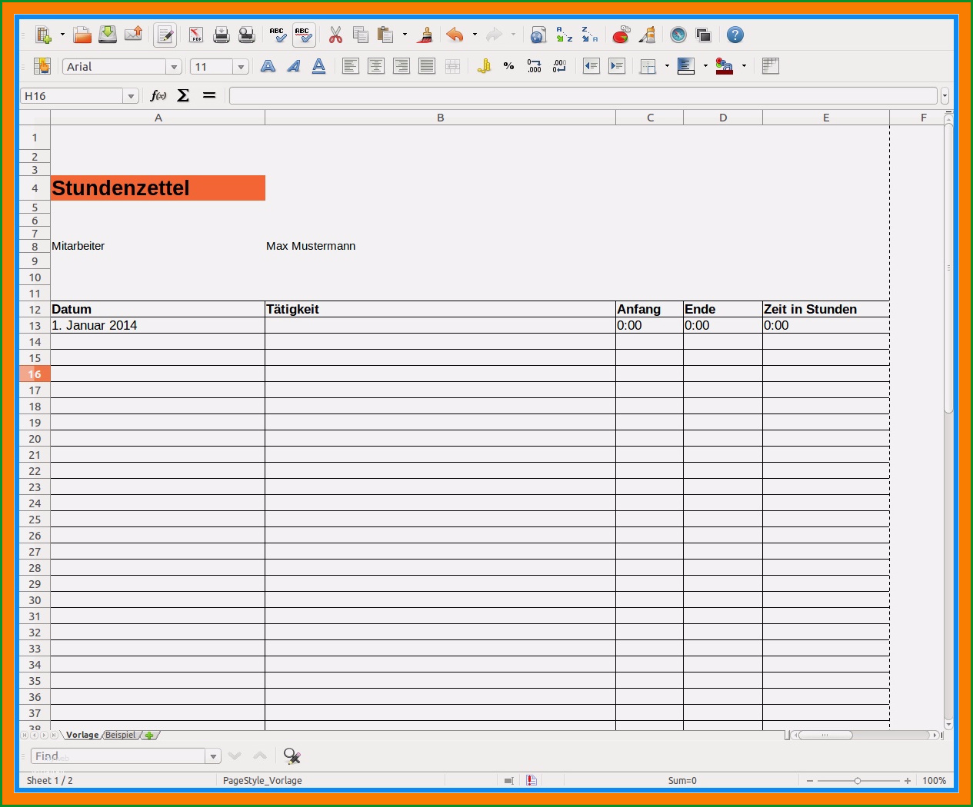The width and height of the screenshot is (973, 807).
Task: Apply Currency number format
Action: click(484, 66)
